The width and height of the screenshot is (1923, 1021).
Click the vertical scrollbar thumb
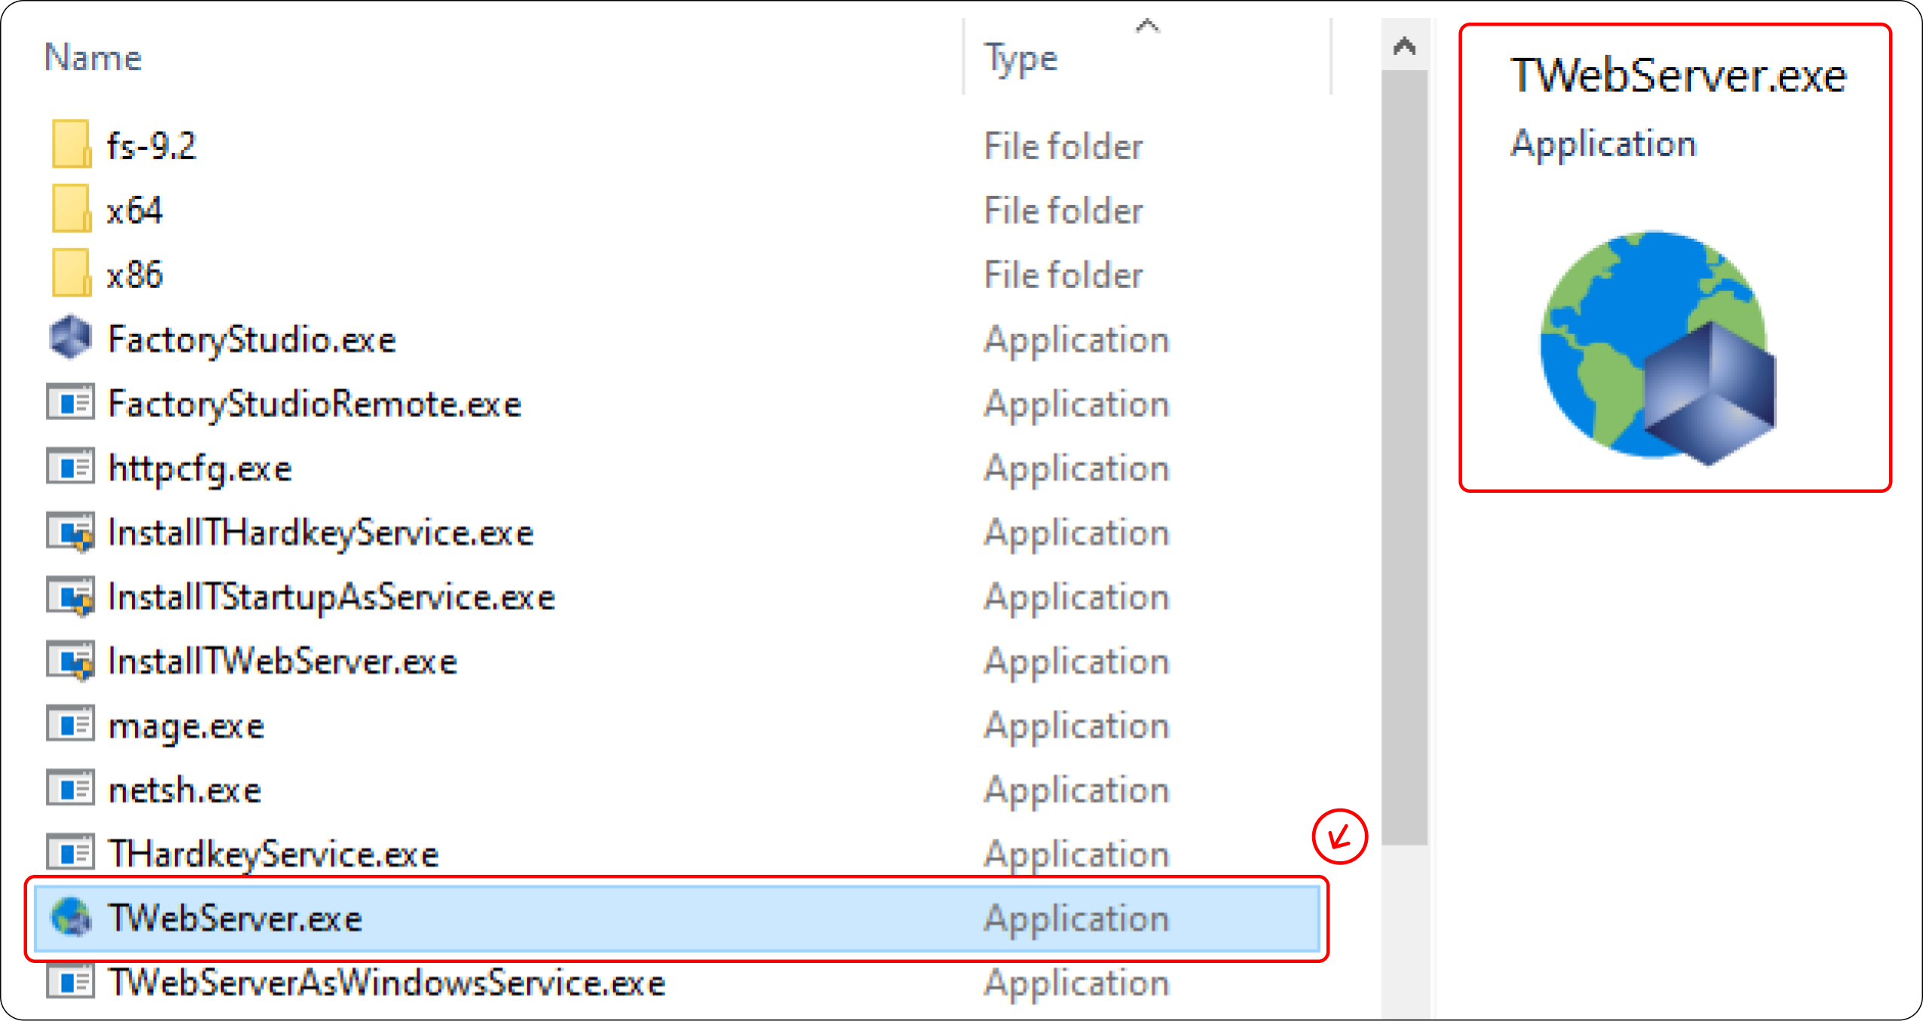[1404, 457]
